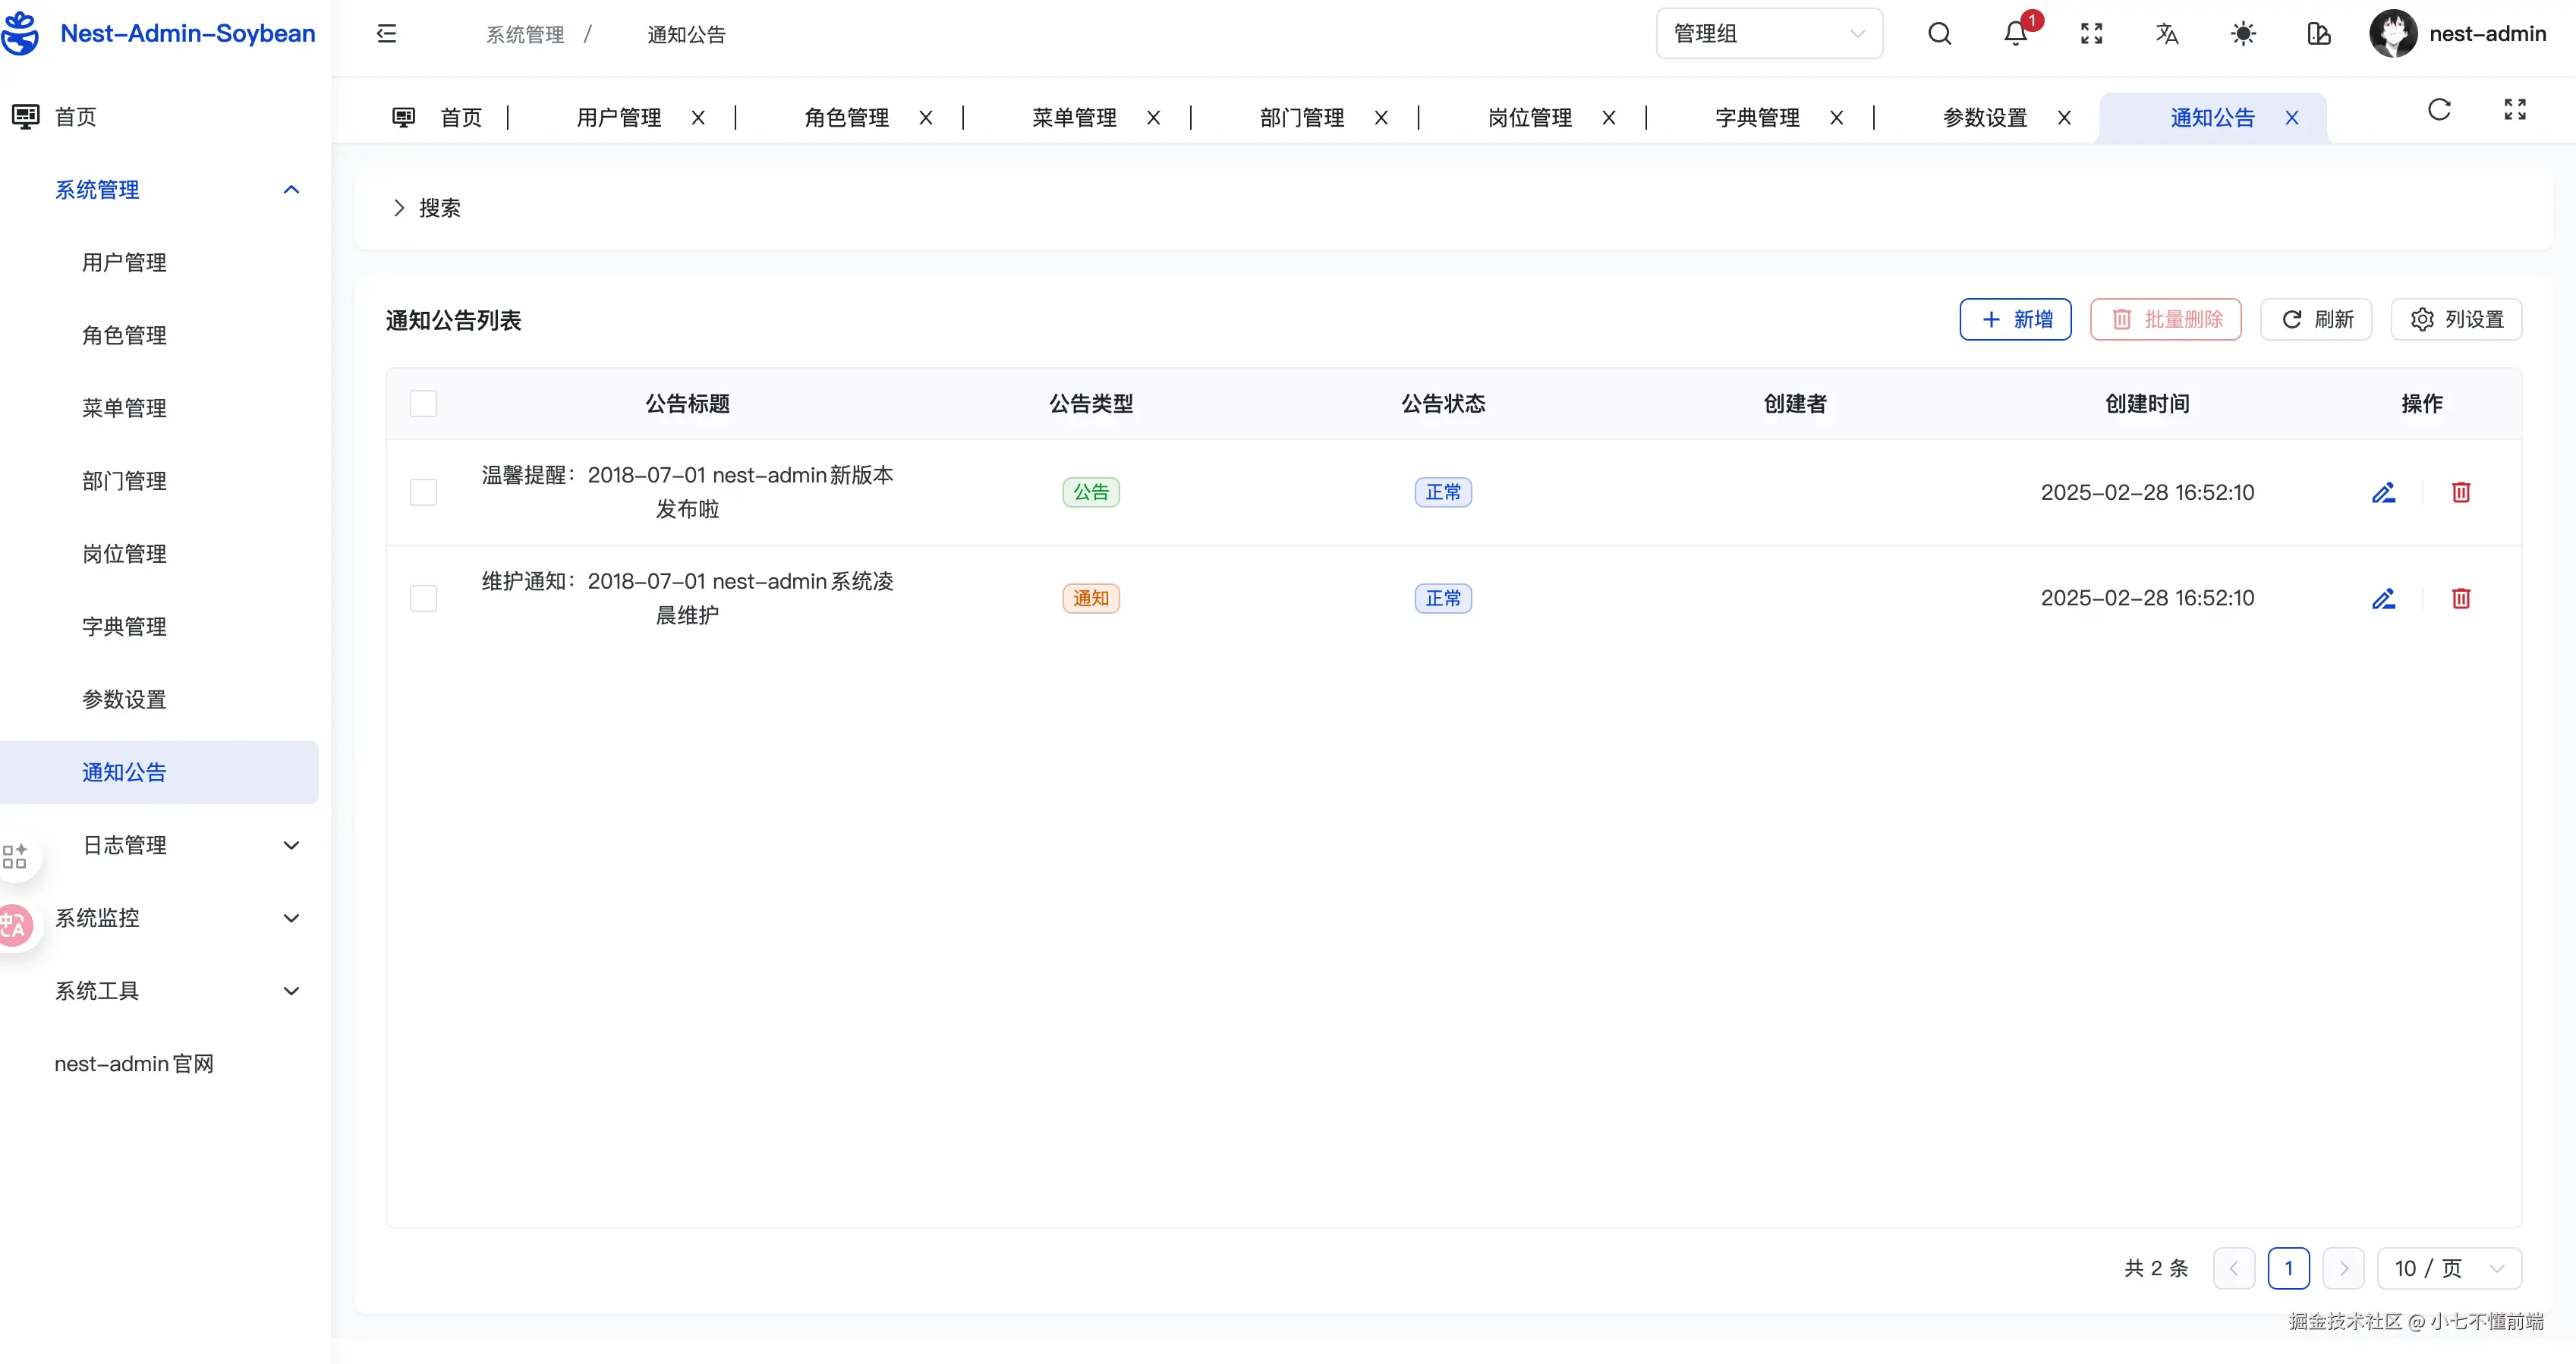Toggle fullscreen from the header icon
2576x1364 pixels.
(x=2091, y=34)
